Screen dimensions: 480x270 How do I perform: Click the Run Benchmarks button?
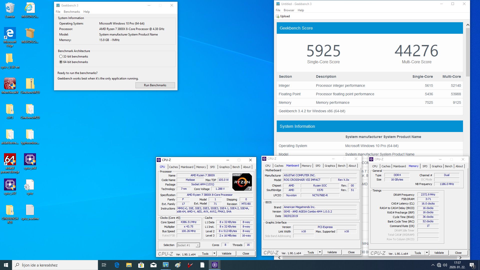(x=155, y=85)
